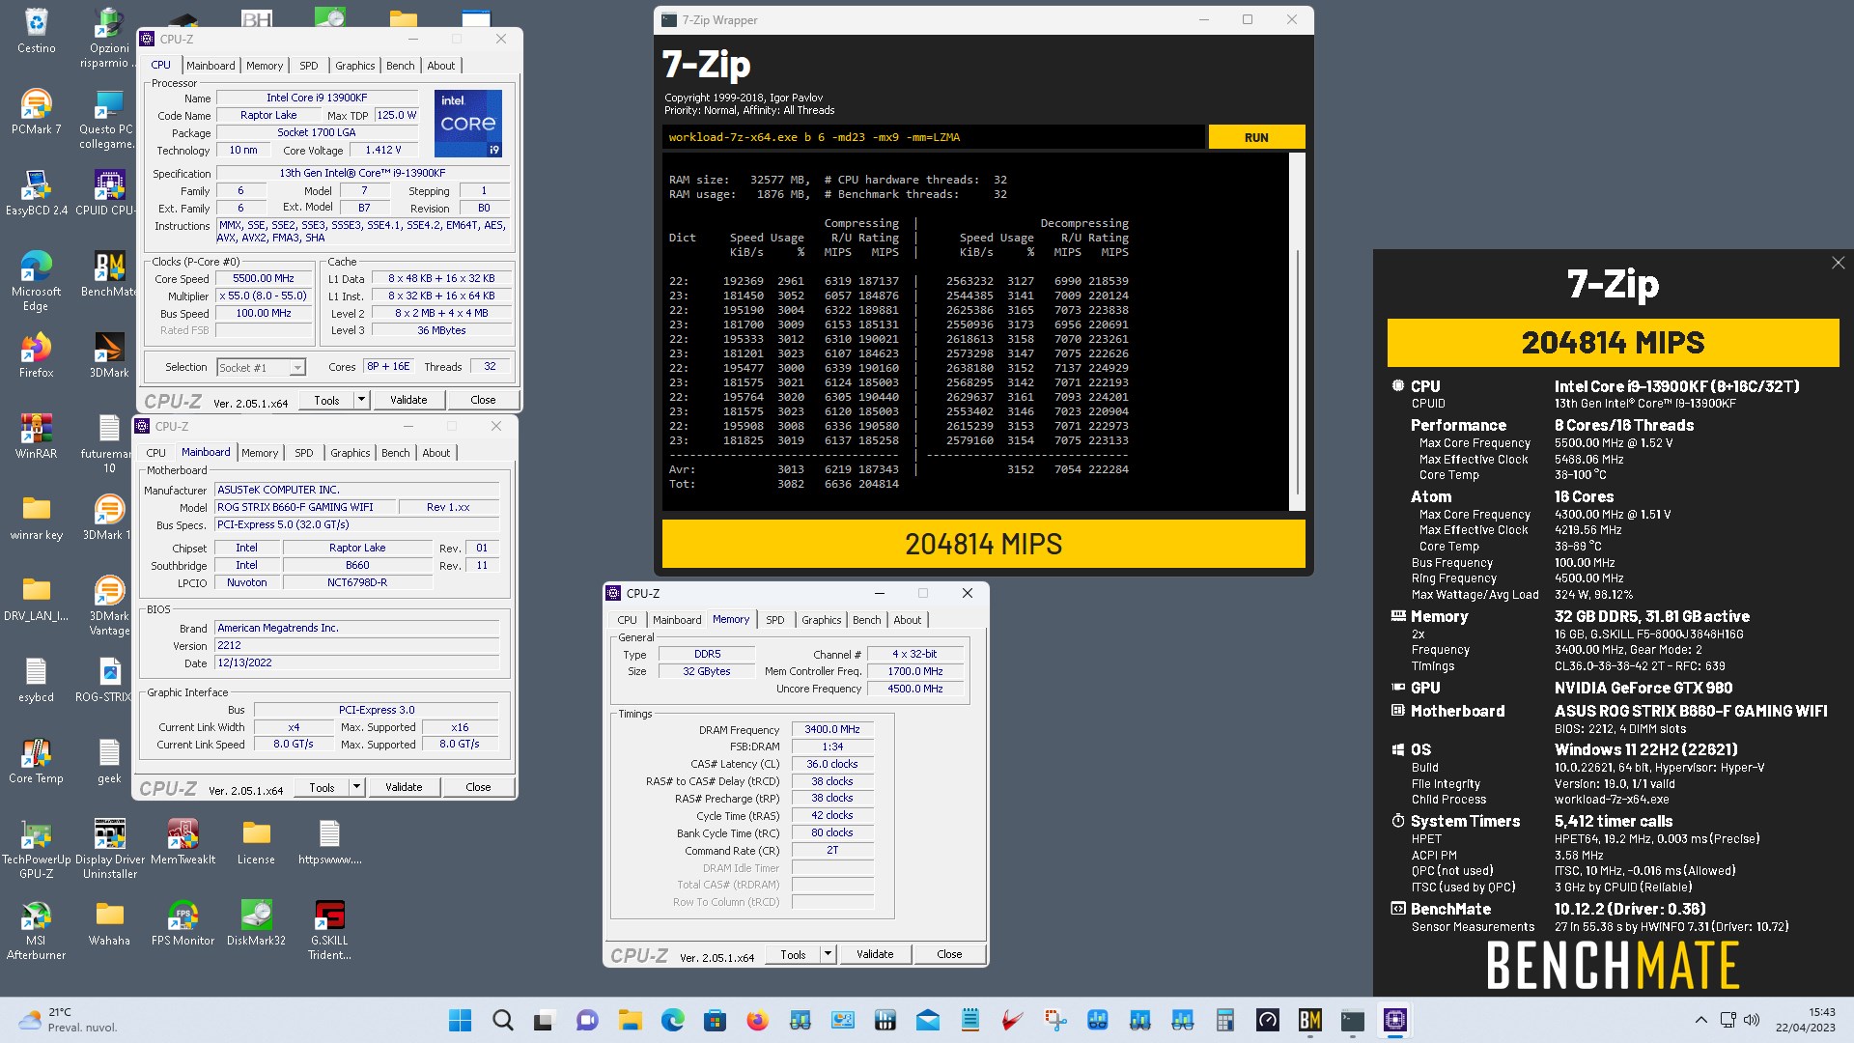Open PCMark 7 desktop shortcut
The height and width of the screenshot is (1043, 1854).
tap(36, 111)
